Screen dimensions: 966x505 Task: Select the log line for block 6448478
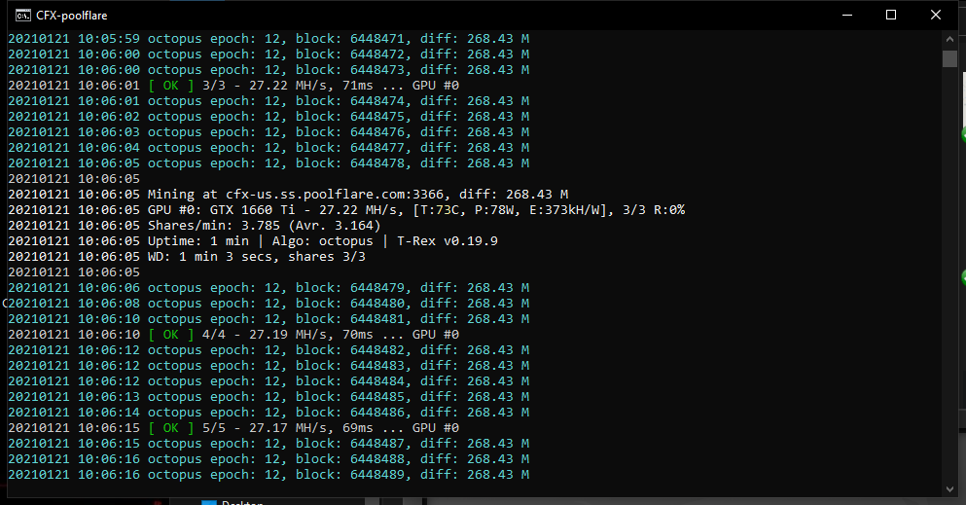pos(268,163)
